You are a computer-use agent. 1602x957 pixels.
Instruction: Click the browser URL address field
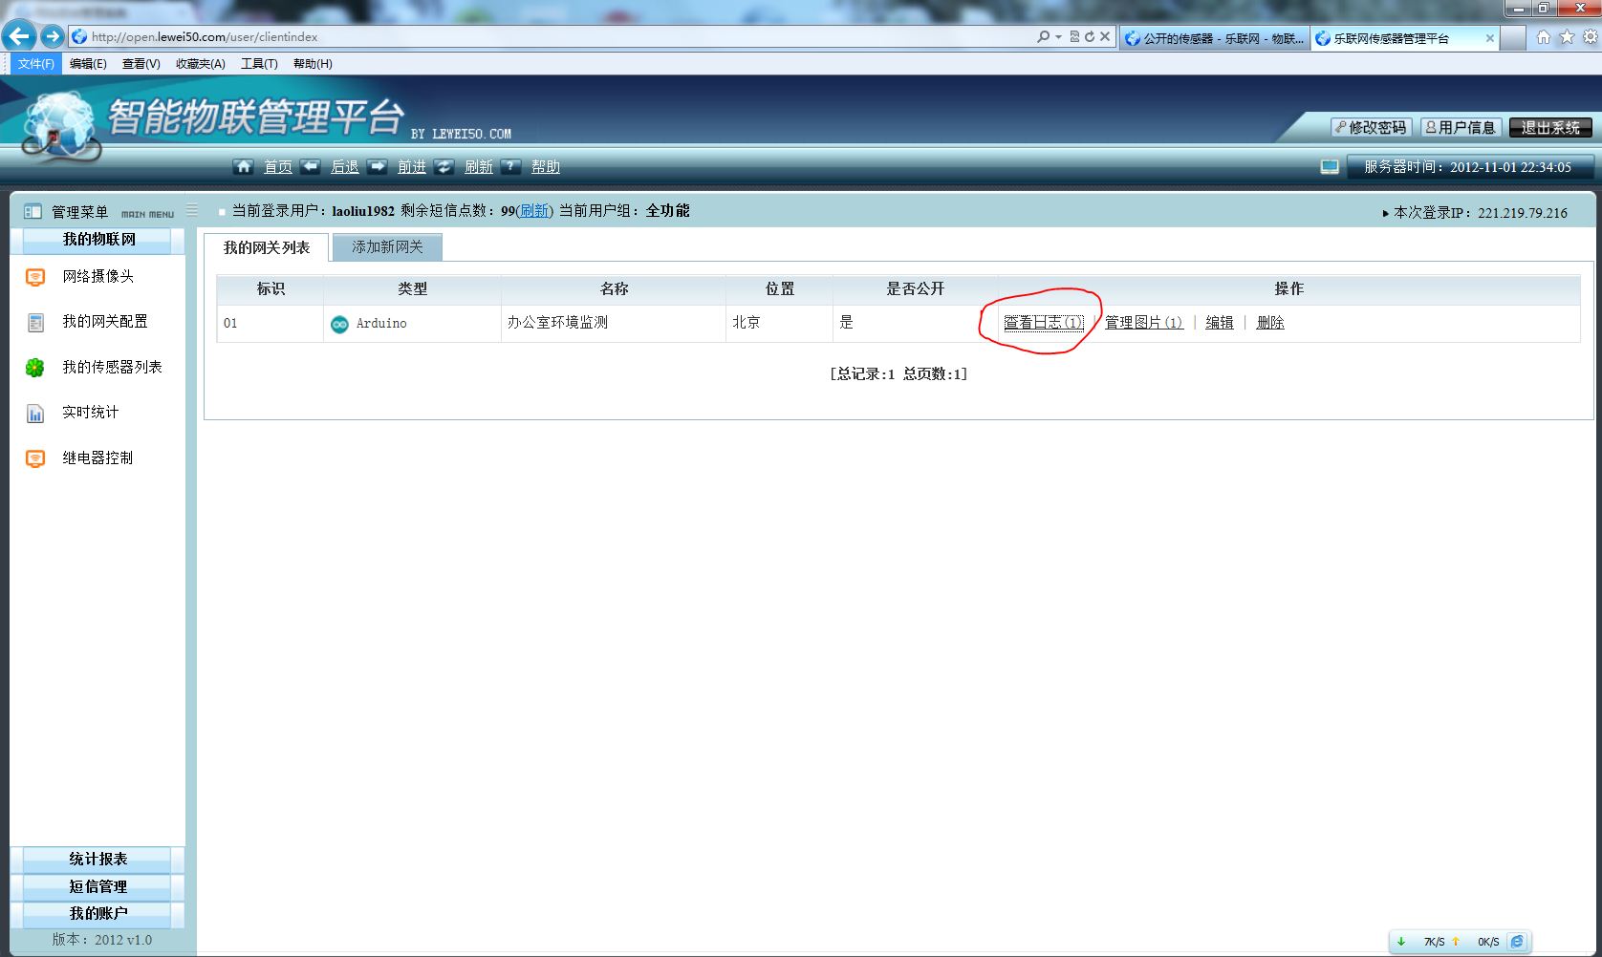[554, 37]
